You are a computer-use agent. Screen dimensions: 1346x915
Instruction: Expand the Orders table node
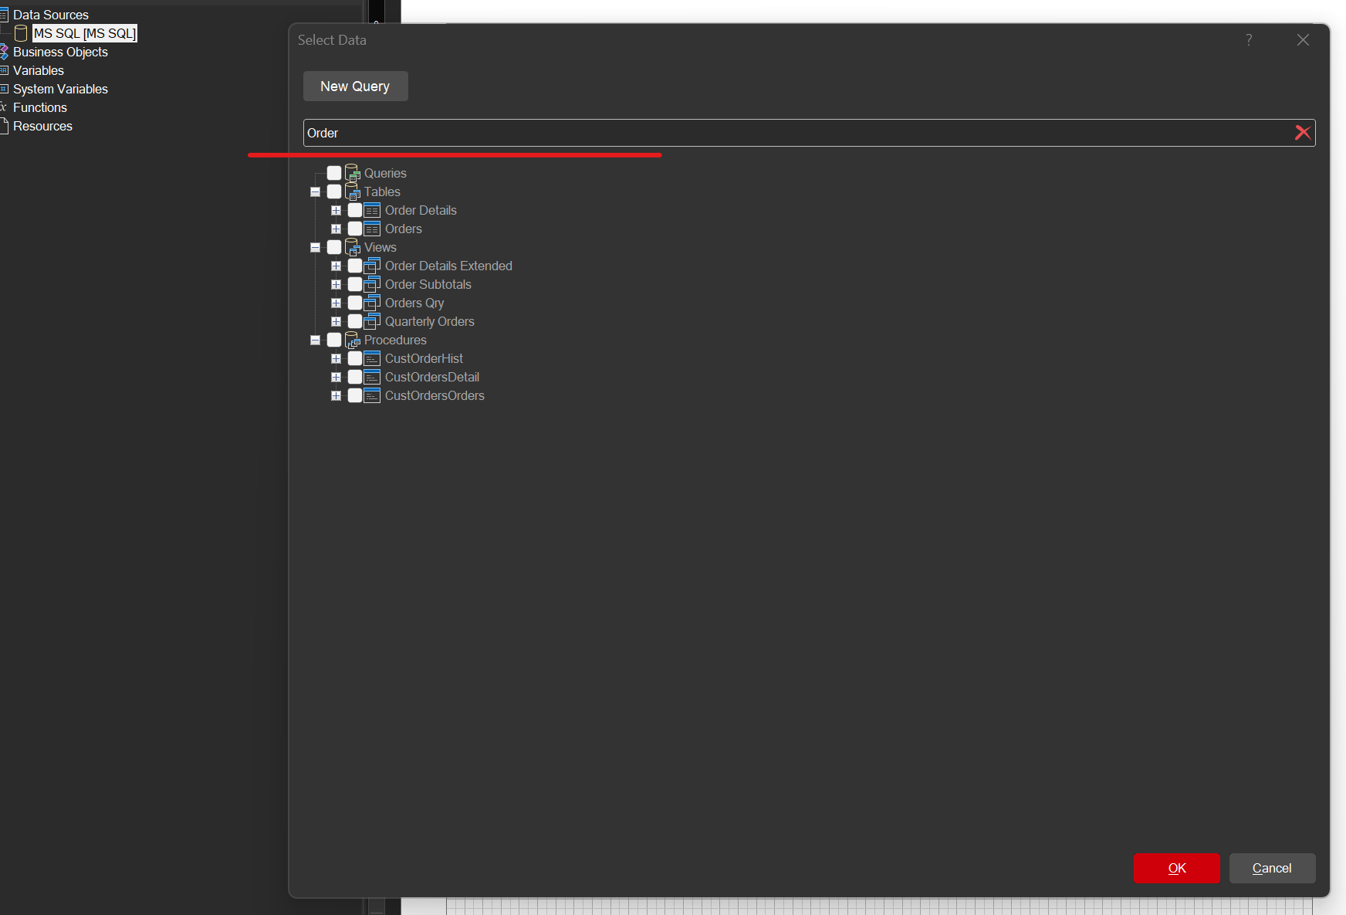click(x=336, y=229)
